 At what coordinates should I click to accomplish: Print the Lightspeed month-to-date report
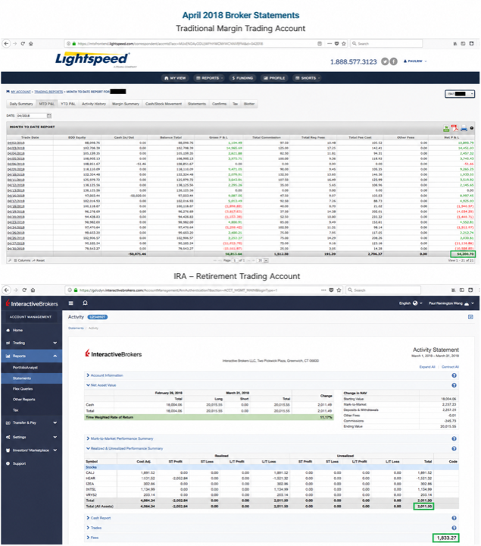coord(464,129)
